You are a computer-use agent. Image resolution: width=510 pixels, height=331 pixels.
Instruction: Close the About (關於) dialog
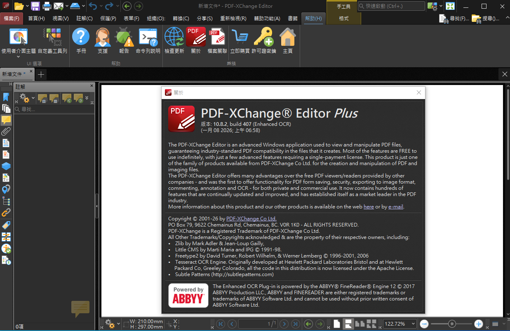pyautogui.click(x=419, y=92)
